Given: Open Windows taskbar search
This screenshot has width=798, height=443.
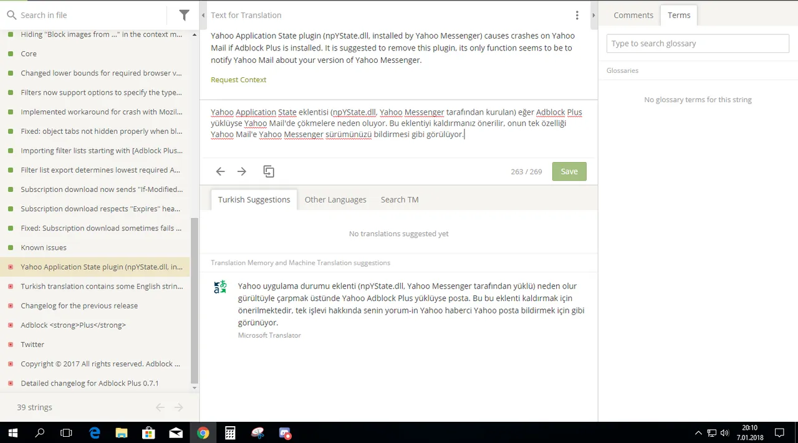Looking at the screenshot, I should (40, 432).
